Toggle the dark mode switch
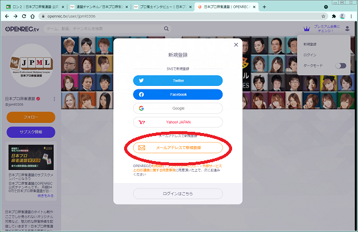This screenshot has height=232, width=358. (x=341, y=66)
